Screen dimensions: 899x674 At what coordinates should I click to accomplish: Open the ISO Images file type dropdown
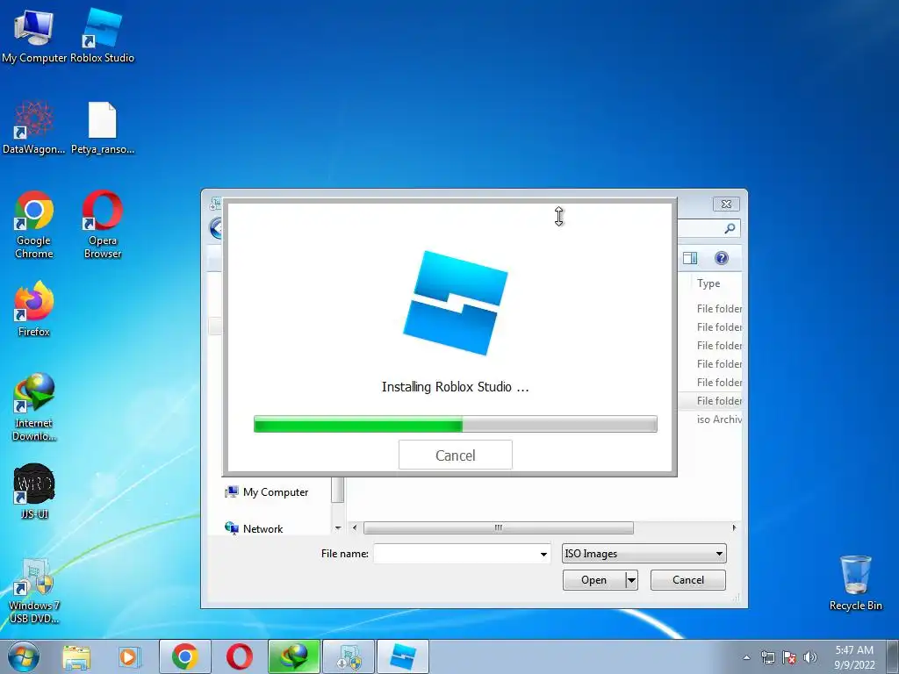pos(644,554)
